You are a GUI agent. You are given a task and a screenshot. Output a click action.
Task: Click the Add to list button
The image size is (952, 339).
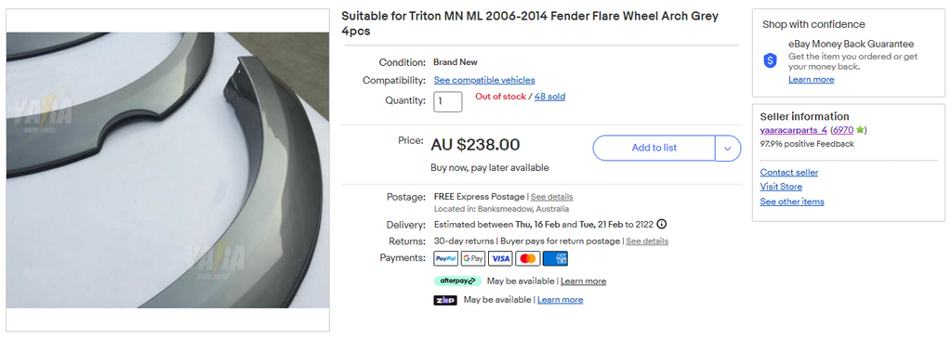click(x=654, y=148)
